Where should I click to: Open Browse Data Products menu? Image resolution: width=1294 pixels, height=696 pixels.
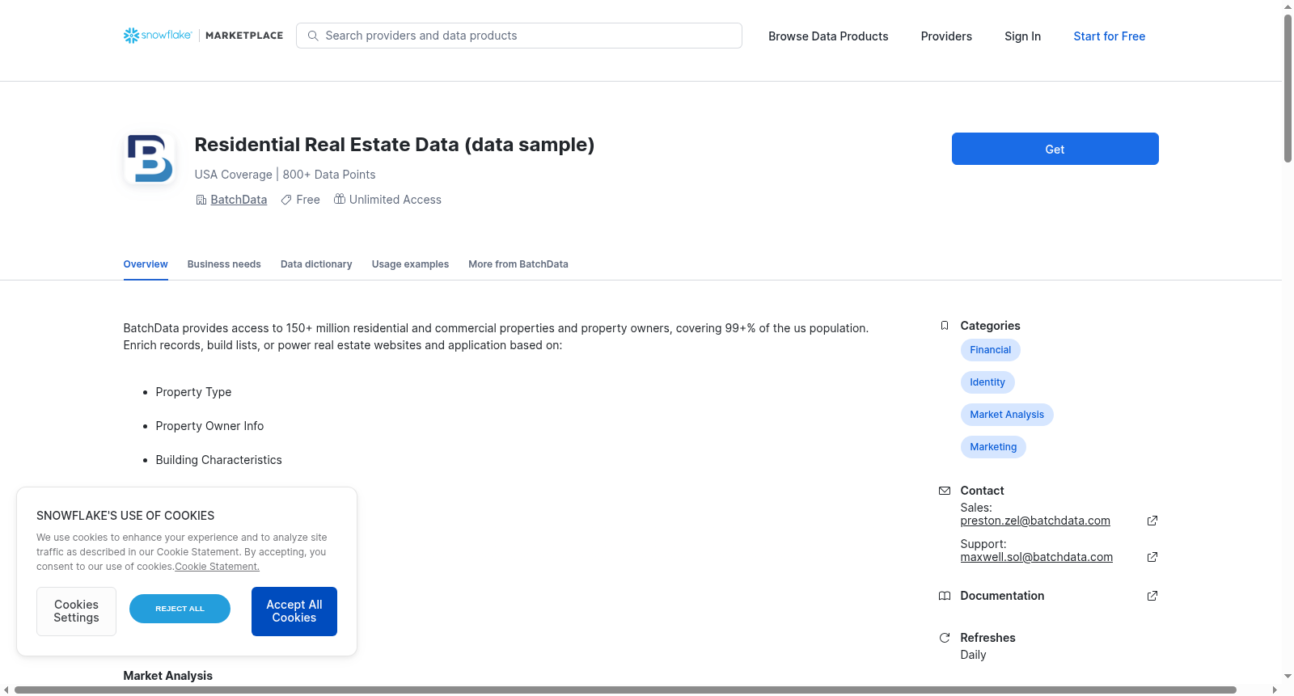(828, 36)
